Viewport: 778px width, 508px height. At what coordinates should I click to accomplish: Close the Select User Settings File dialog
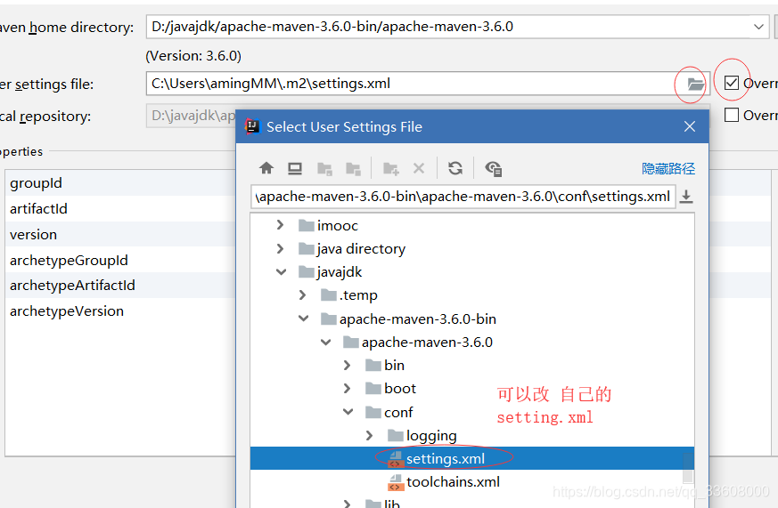click(x=690, y=126)
